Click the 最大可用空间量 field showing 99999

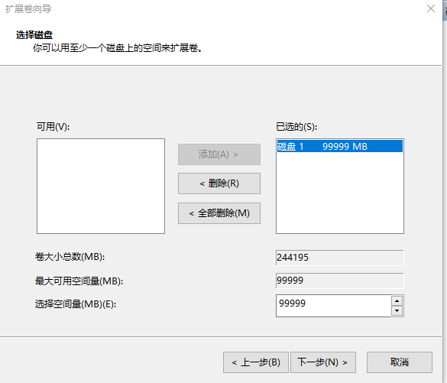[x=340, y=281]
